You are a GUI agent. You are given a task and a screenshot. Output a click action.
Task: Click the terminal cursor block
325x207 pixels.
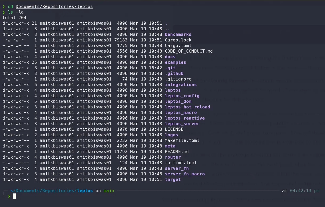pyautogui.click(x=15, y=196)
